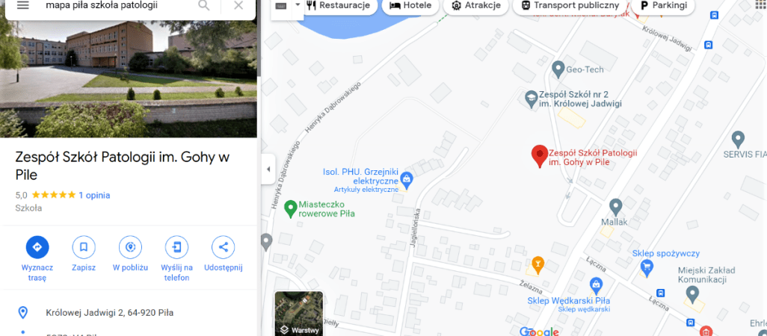Clear search with the X icon
The width and height of the screenshot is (767, 336).
pyautogui.click(x=238, y=5)
